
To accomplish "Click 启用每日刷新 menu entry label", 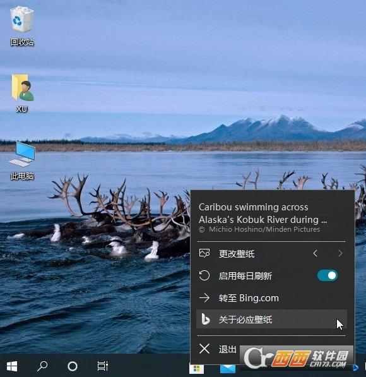I will point(245,276).
